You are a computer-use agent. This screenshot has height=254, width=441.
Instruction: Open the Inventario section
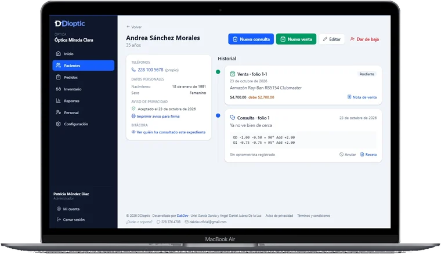tap(83, 89)
